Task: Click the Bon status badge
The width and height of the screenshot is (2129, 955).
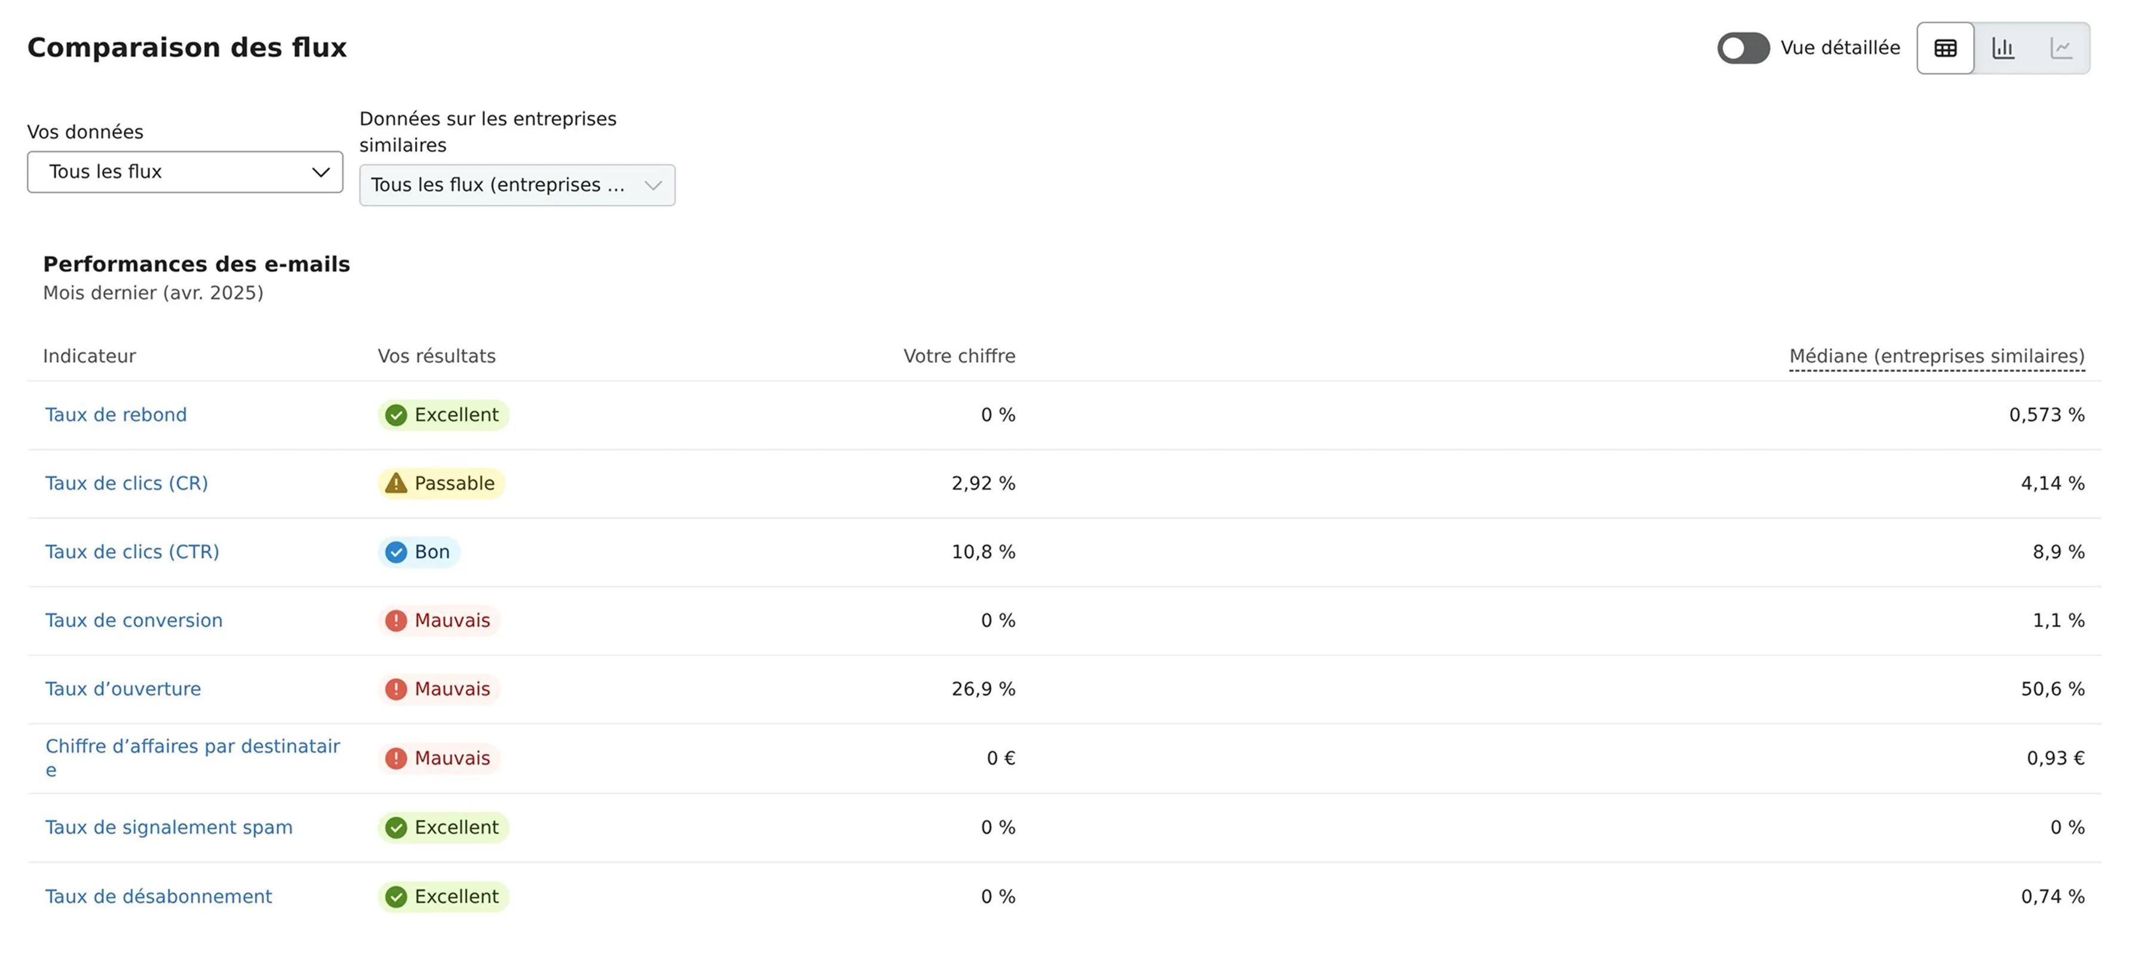Action: coord(418,552)
